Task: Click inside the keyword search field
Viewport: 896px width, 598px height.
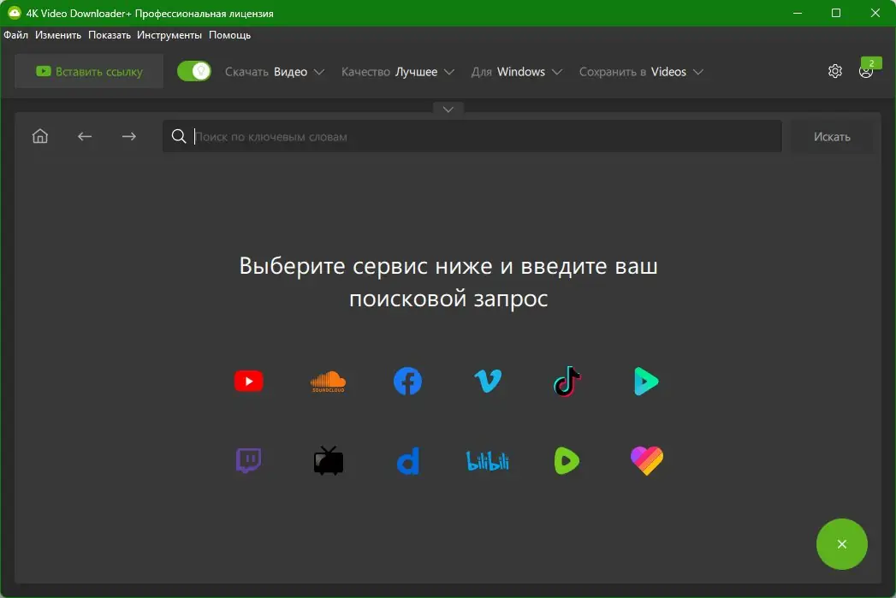Action: (471, 136)
